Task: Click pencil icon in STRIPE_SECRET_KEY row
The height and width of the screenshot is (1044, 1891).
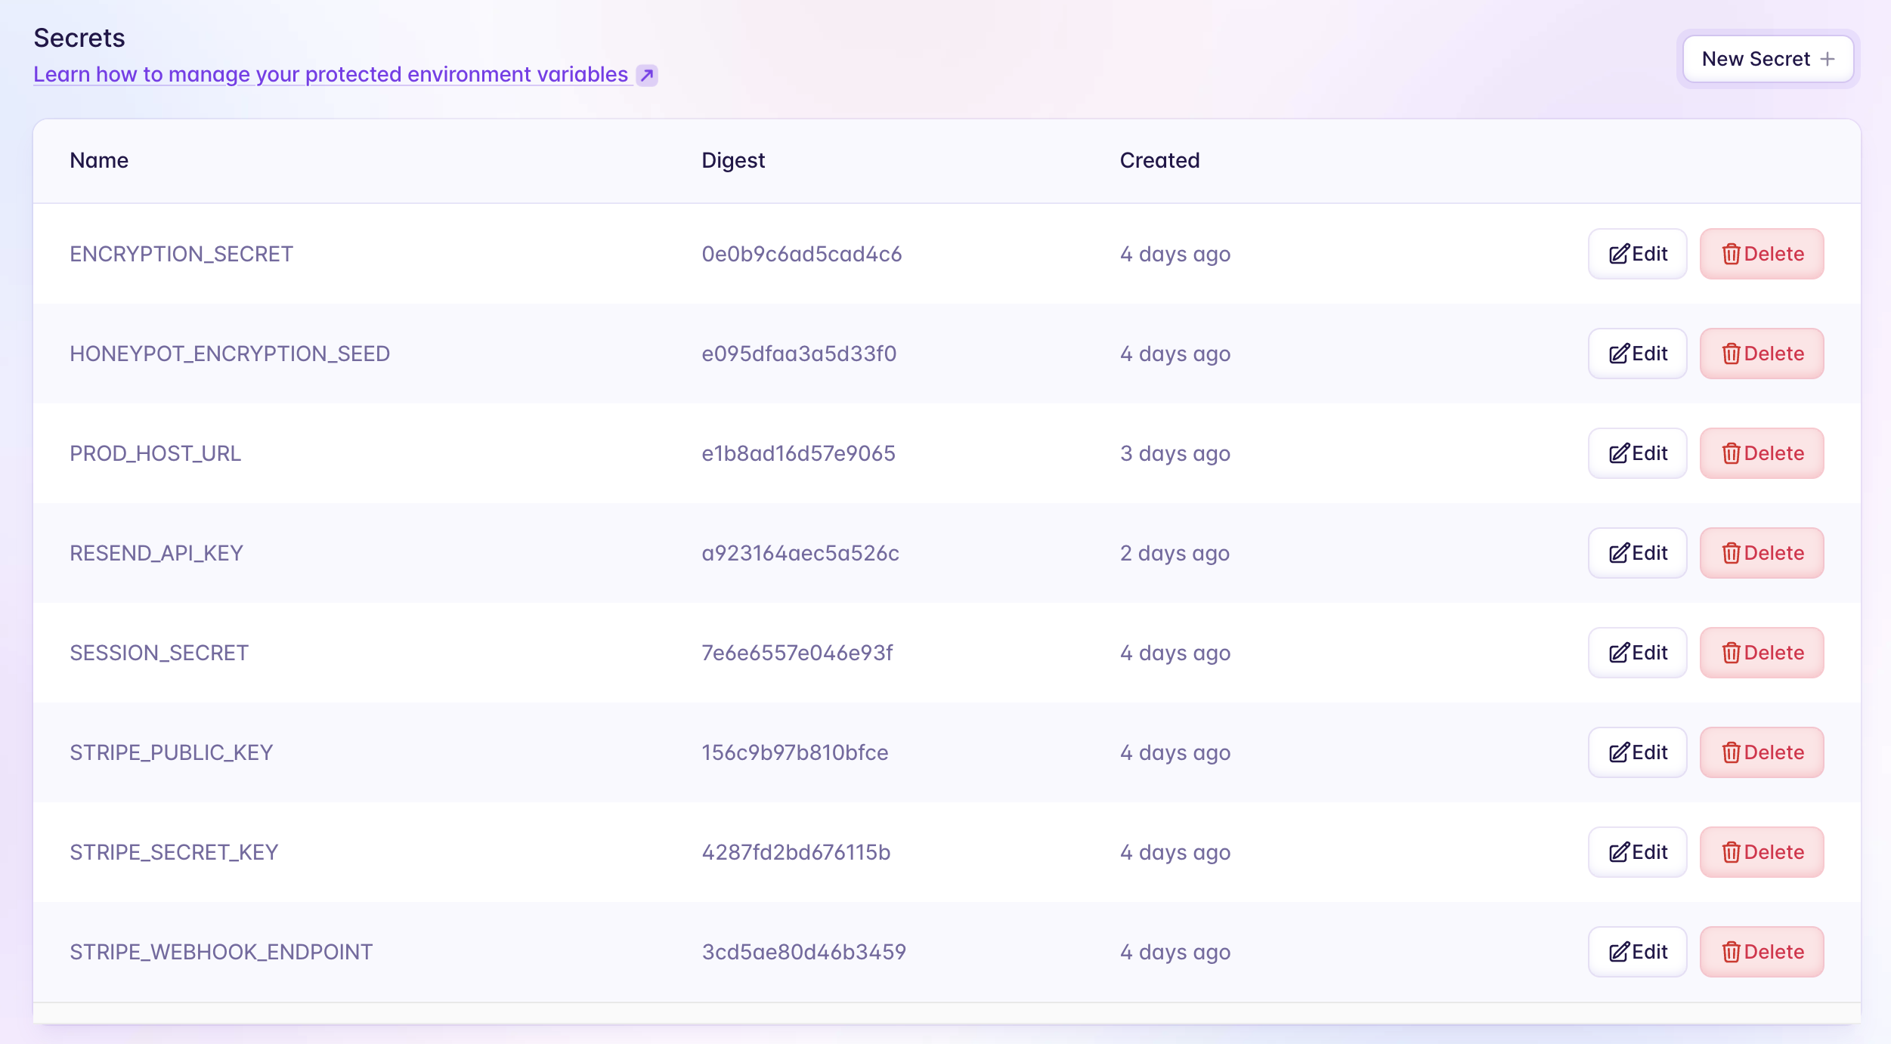Action: coord(1618,852)
